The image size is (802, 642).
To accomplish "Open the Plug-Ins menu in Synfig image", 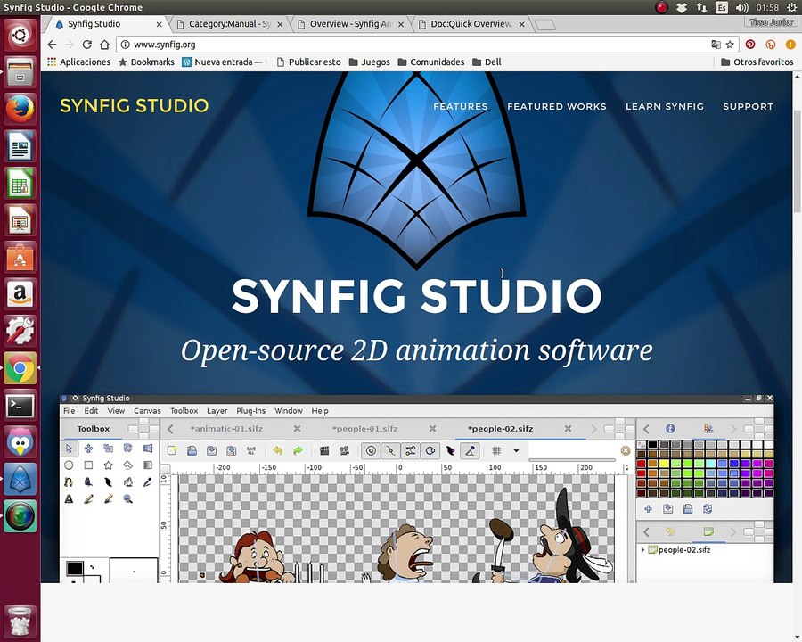I will point(250,410).
